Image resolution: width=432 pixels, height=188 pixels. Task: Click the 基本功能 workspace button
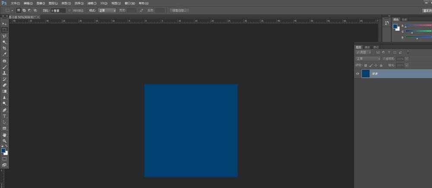point(426,10)
